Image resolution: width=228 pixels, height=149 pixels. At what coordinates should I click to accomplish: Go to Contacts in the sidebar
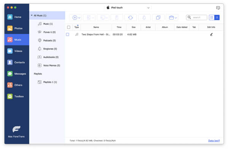click(17, 62)
